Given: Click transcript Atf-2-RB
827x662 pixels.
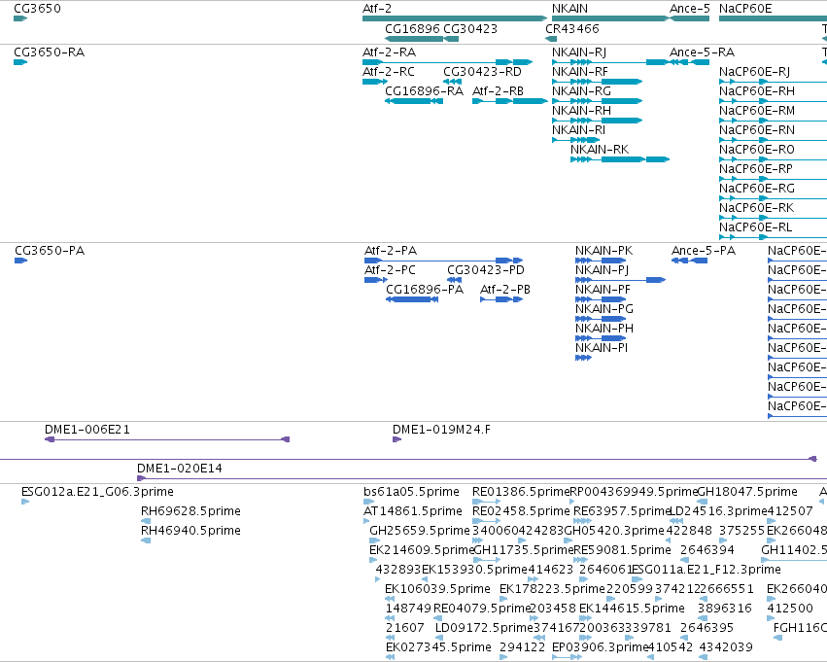Looking at the screenshot, I should (x=498, y=91).
